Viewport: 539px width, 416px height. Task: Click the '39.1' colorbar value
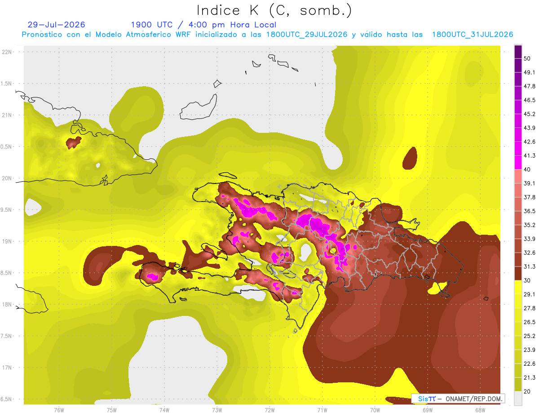pos(529,183)
